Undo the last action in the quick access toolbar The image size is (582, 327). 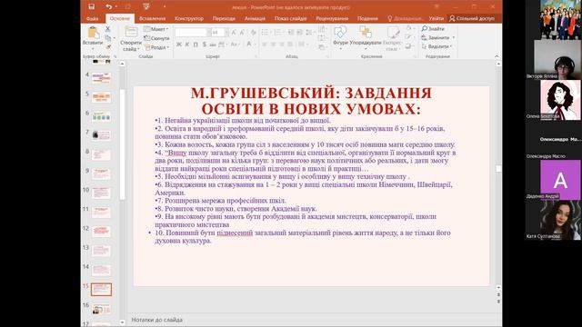(x=108, y=6)
